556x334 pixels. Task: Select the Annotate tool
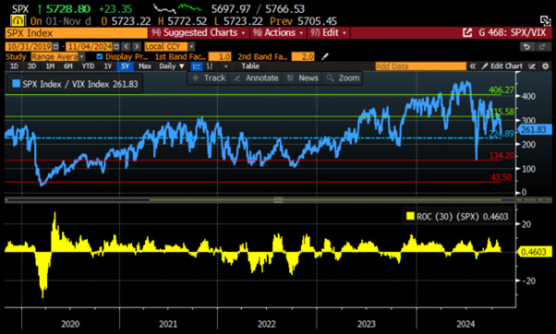point(257,78)
